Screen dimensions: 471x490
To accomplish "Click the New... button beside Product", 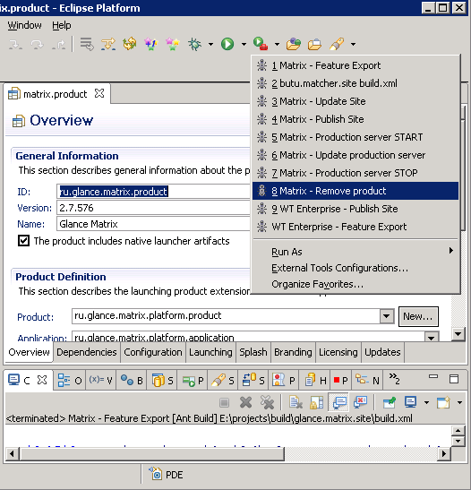I will [x=418, y=316].
